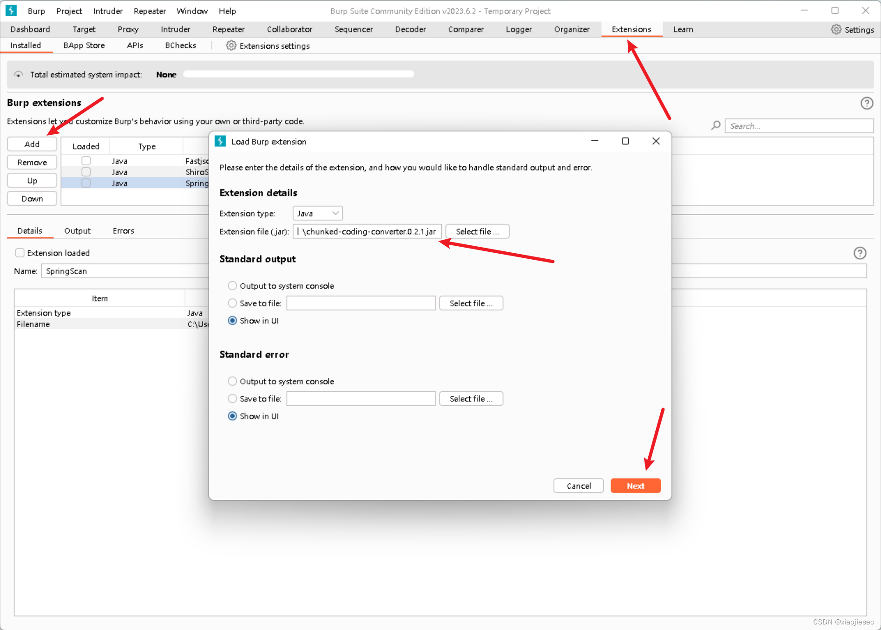This screenshot has width=881, height=630.
Task: Switch to the Collaborator tab
Action: pos(289,29)
